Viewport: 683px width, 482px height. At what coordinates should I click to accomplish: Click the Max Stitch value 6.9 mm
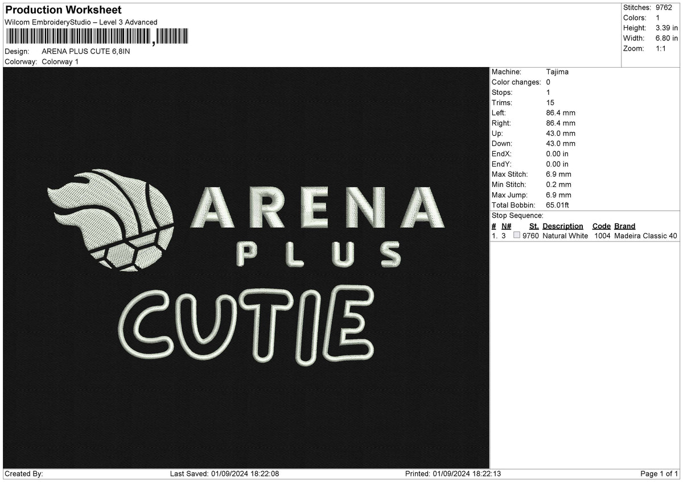[558, 174]
